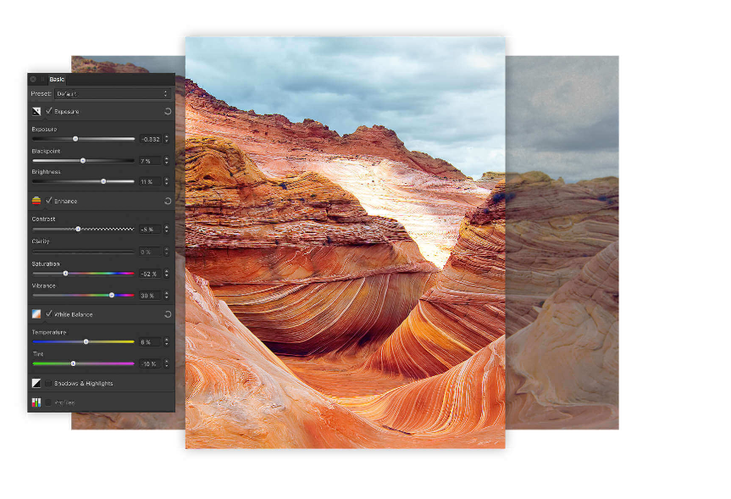Click the Saturation slider label text
This screenshot has height=499, width=731.
[x=46, y=264]
